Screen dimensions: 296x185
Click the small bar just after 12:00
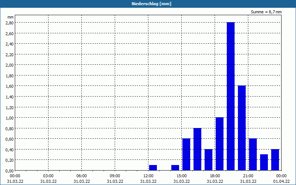(153, 168)
